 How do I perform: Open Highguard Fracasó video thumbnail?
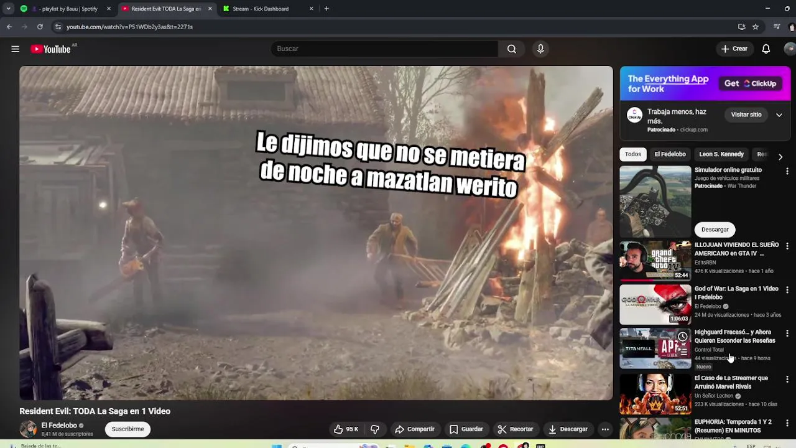coord(655,348)
